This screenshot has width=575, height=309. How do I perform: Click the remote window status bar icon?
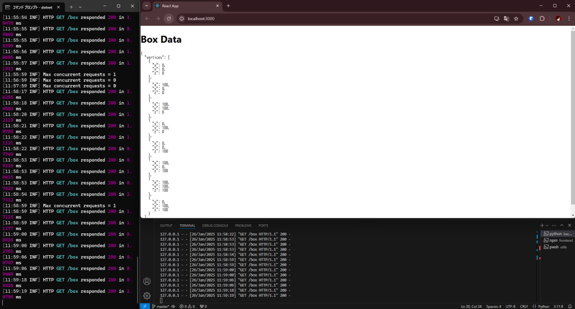click(144, 306)
